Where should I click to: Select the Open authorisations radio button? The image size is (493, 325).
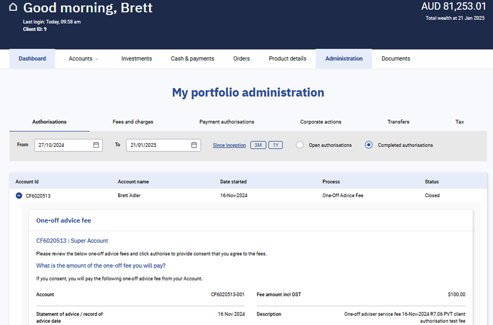click(300, 145)
